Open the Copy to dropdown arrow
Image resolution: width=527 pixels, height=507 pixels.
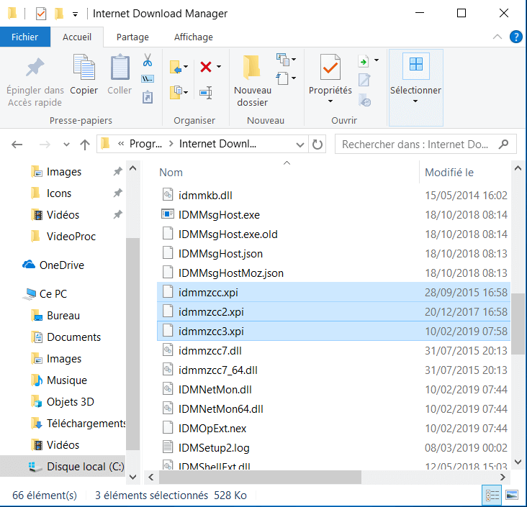point(186,92)
